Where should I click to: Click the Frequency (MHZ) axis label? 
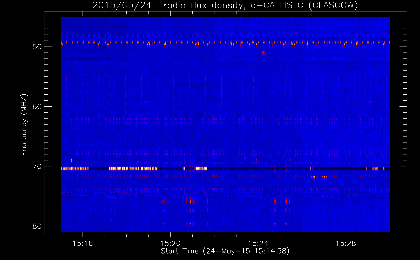coord(24,125)
